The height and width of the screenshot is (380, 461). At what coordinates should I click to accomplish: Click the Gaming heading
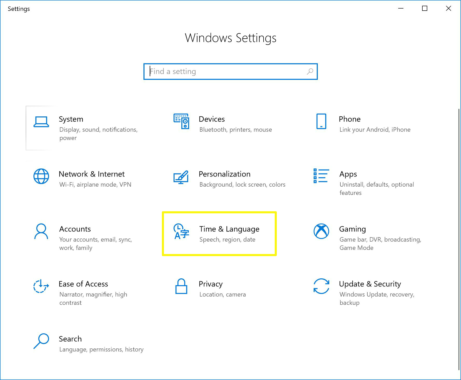(x=353, y=229)
